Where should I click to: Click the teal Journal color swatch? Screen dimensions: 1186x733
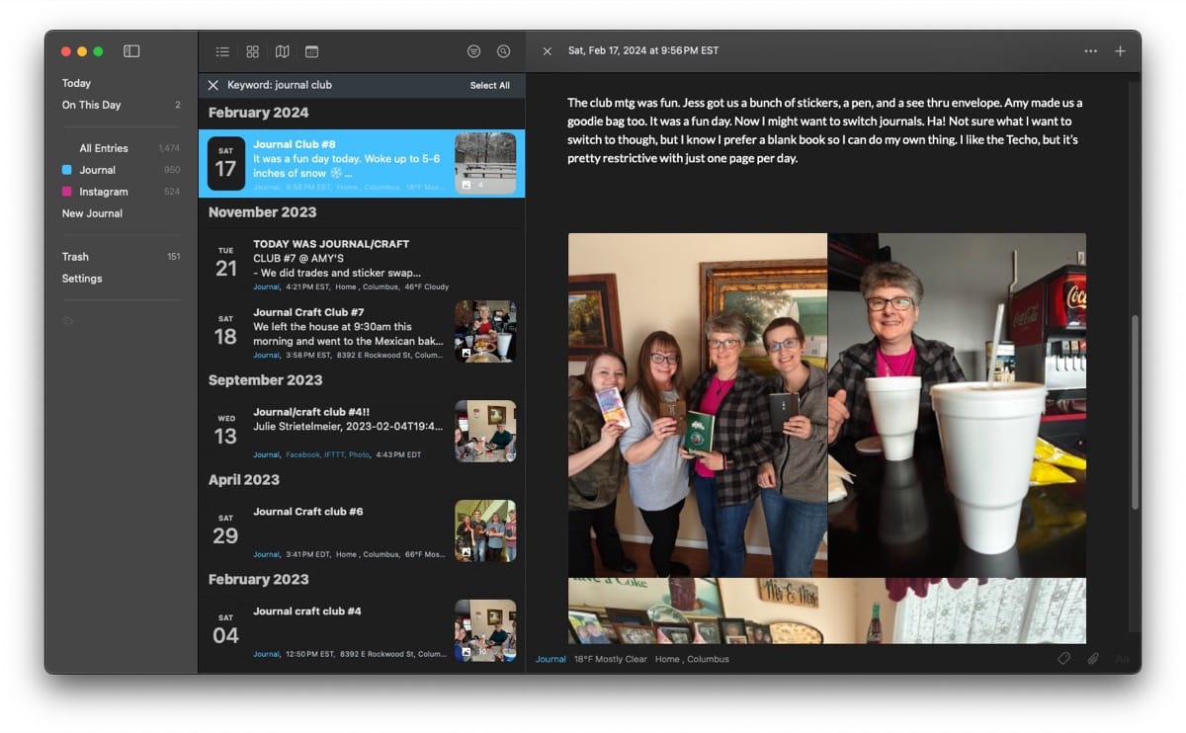(x=65, y=169)
